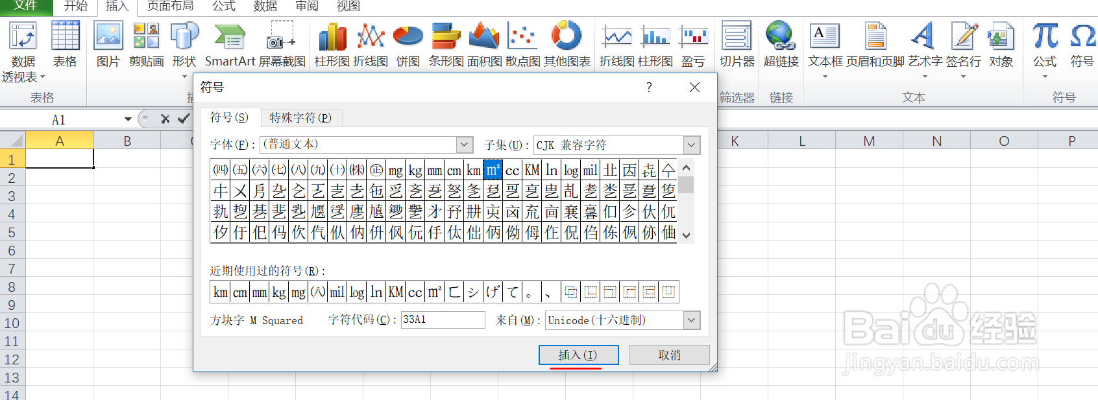This screenshot has width=1098, height=400.
Task: Expand the 签名行 dropdown arrow
Action: (x=964, y=76)
